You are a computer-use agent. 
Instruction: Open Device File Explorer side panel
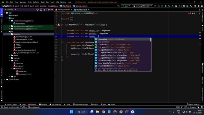[x=202, y=94]
